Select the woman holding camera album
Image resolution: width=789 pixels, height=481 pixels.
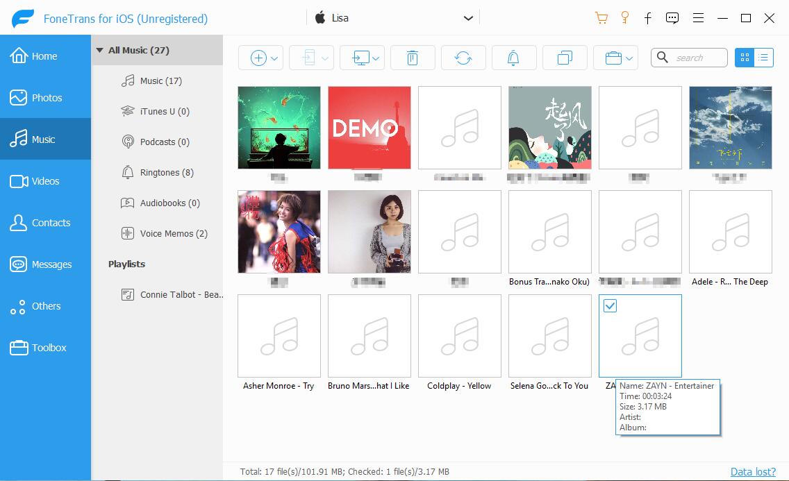click(x=369, y=232)
